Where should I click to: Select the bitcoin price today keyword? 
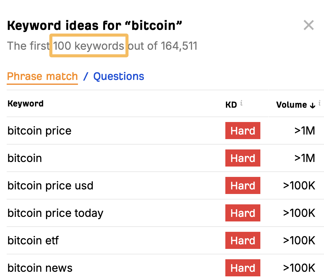[55, 213]
